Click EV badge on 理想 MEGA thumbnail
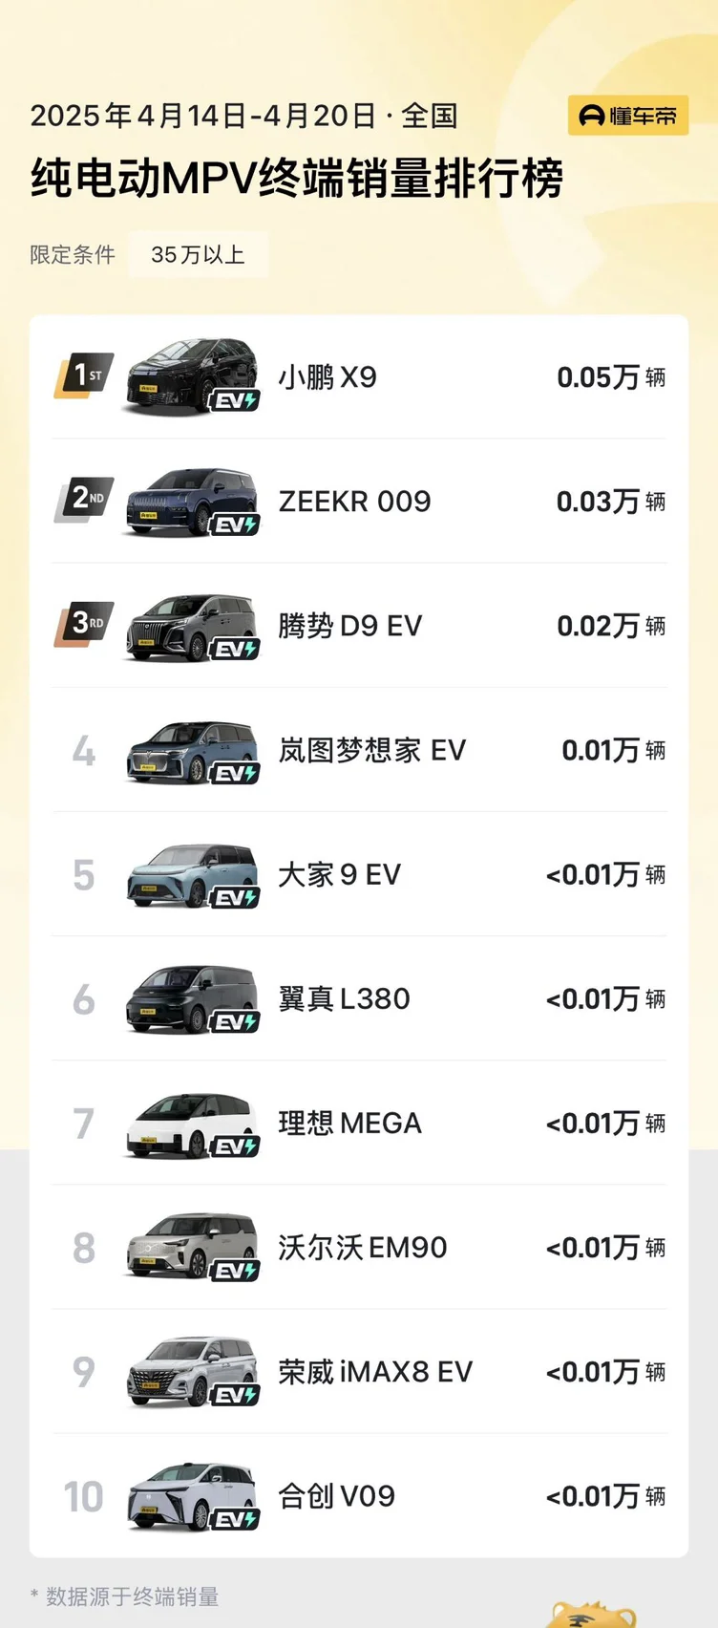Image resolution: width=718 pixels, height=1628 pixels. tap(235, 1146)
